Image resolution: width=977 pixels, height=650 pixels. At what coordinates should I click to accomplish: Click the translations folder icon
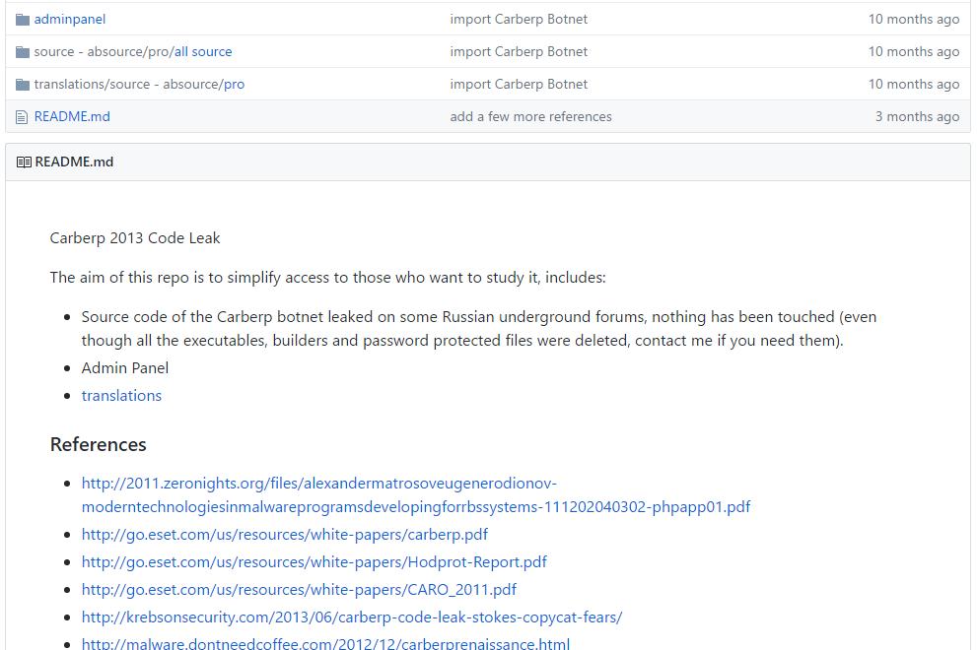(x=23, y=84)
